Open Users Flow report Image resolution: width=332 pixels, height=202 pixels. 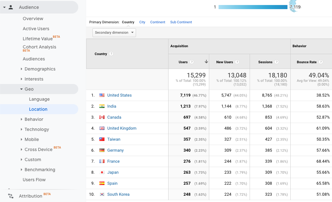pos(34,180)
